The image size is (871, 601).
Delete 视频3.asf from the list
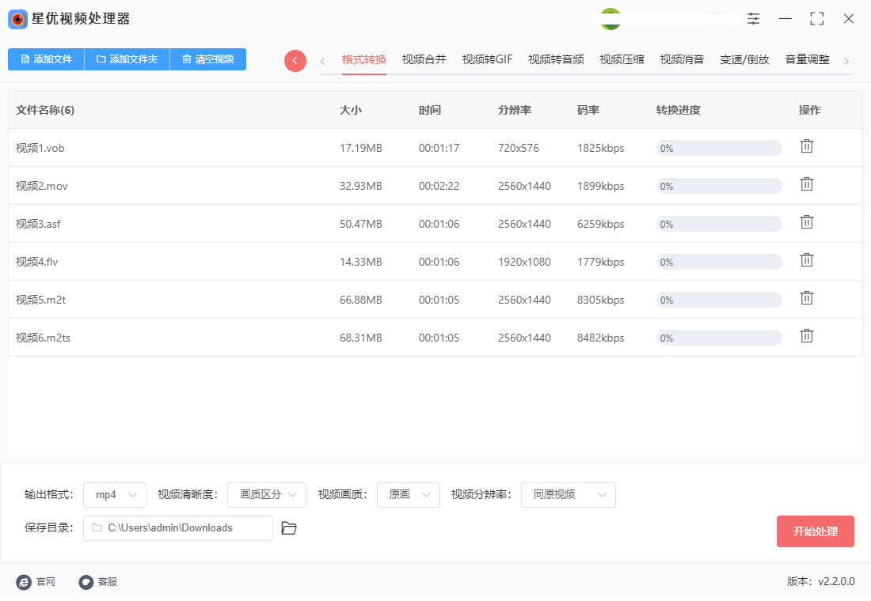click(x=807, y=221)
